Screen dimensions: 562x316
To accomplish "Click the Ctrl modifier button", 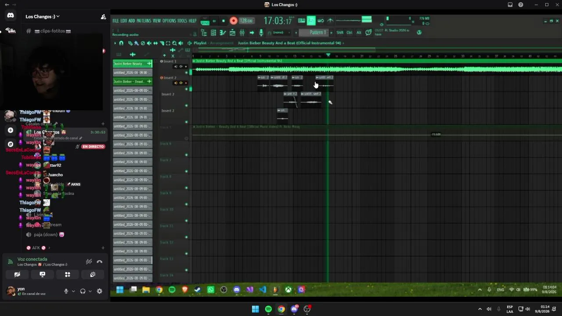I will click(x=349, y=32).
